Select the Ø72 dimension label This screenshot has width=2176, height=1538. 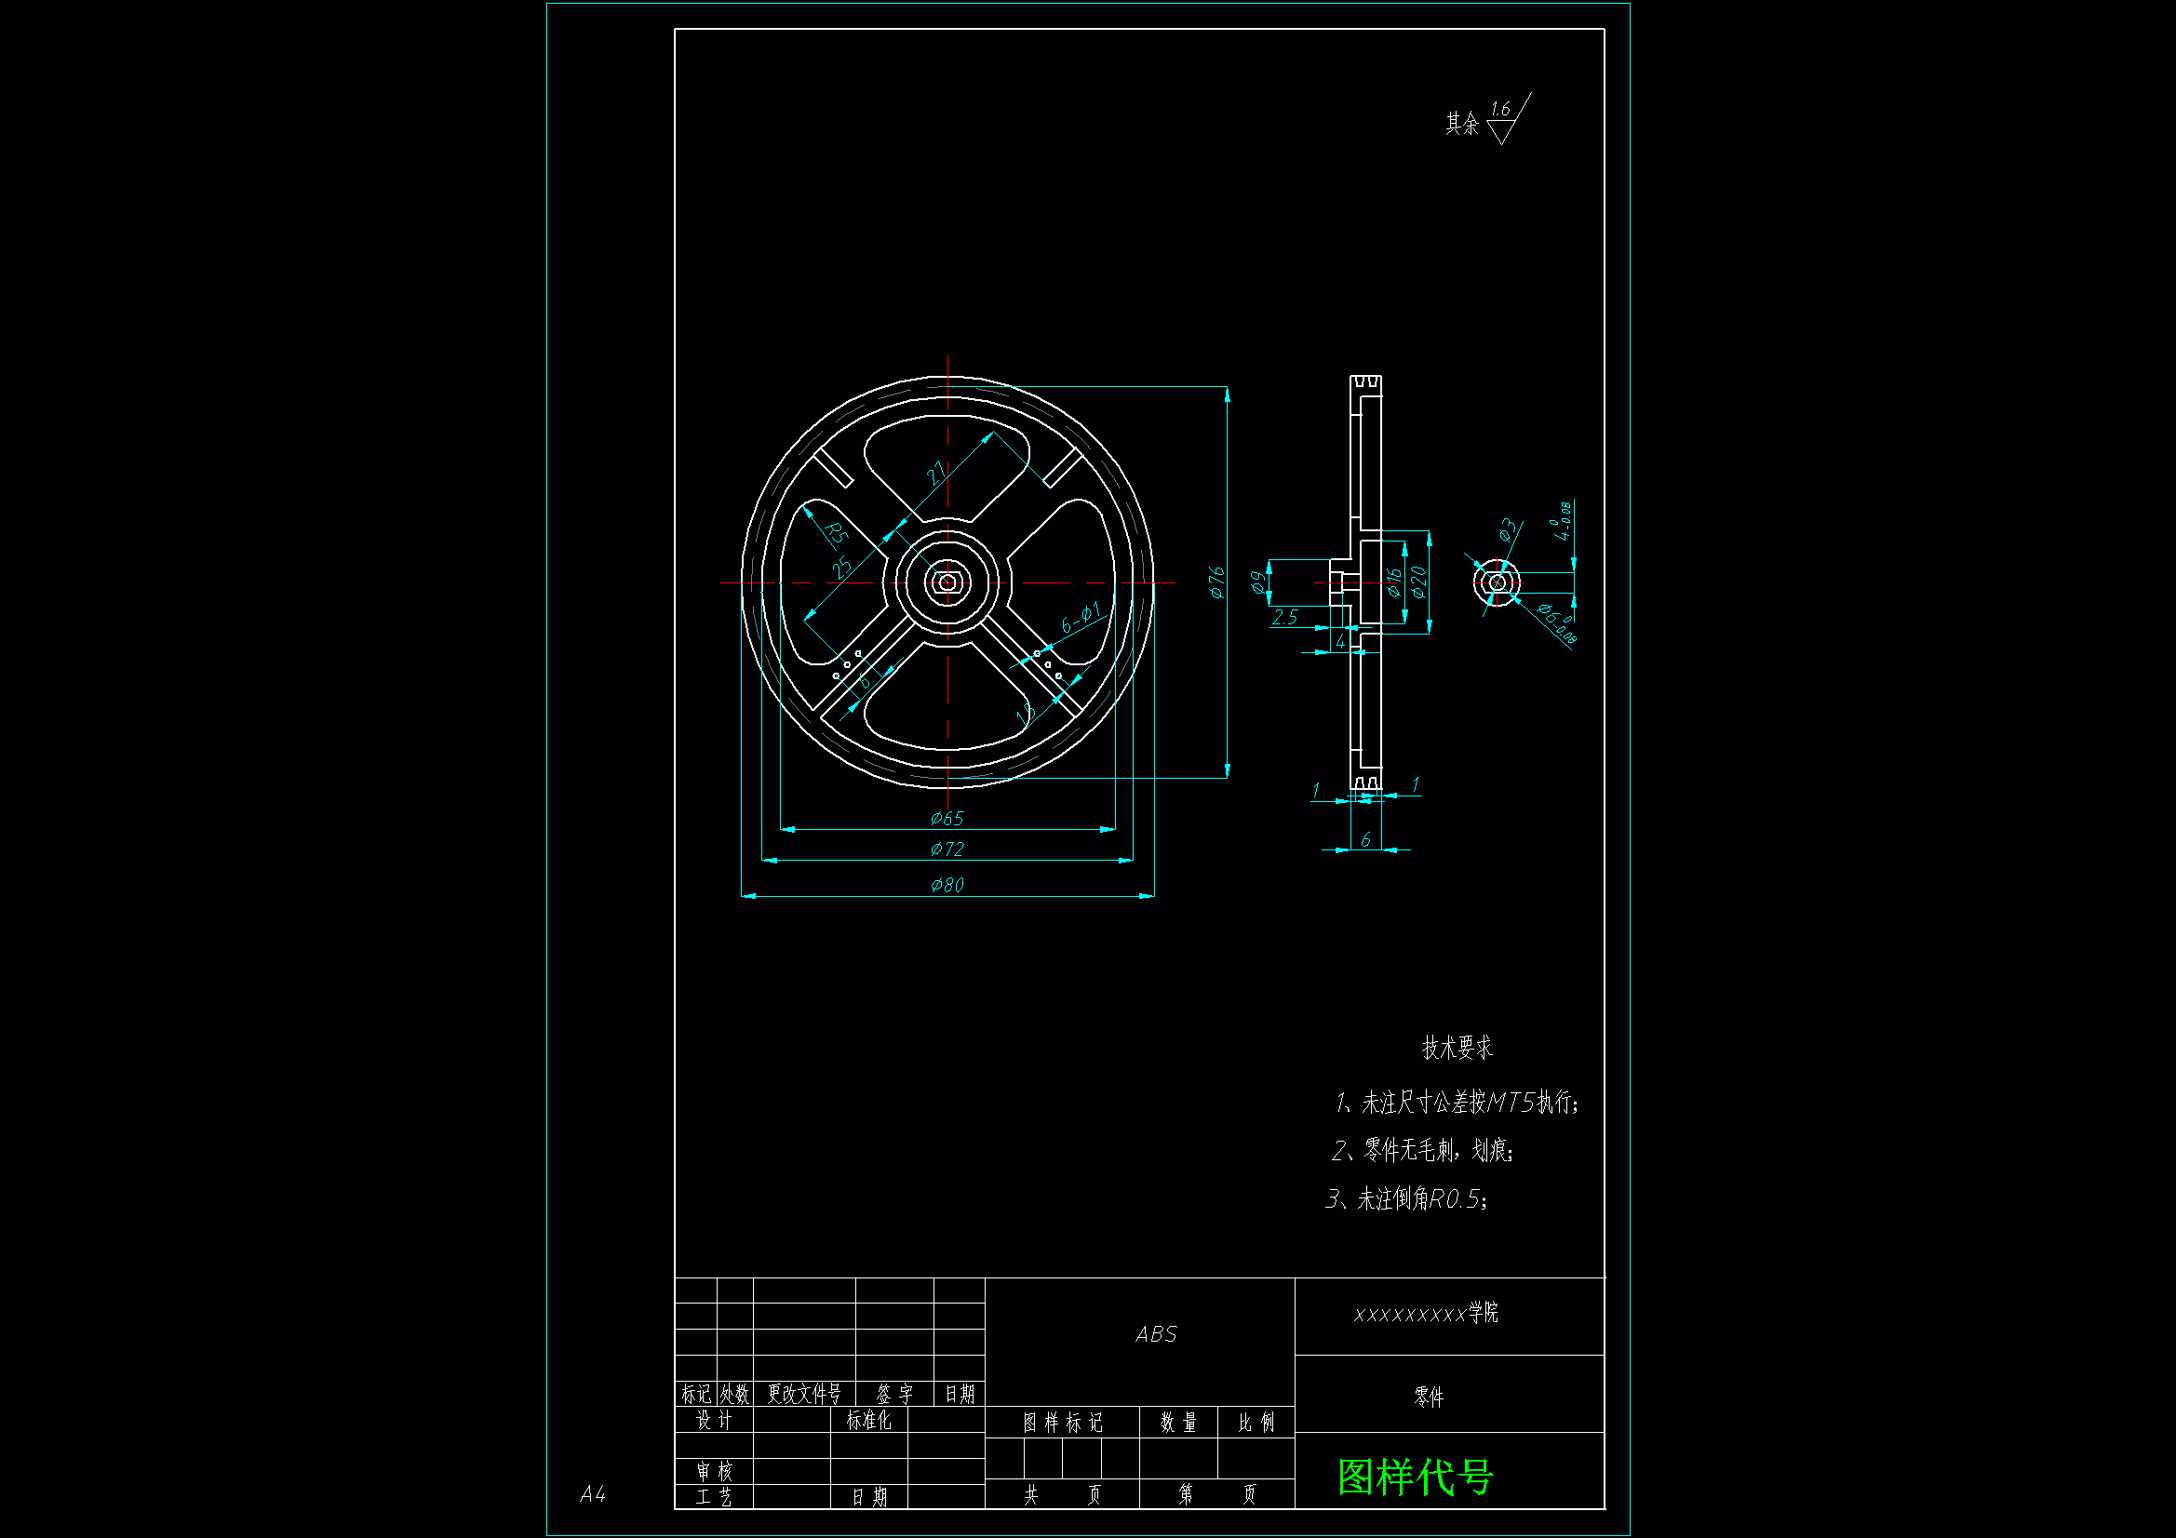947,849
